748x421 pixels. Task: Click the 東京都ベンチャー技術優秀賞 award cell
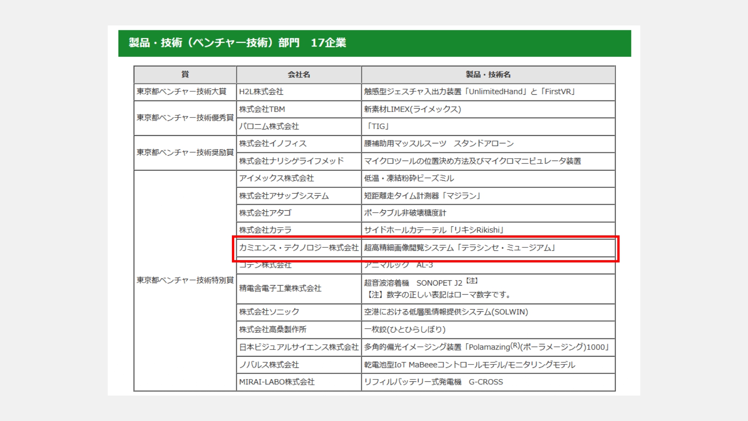point(185,118)
